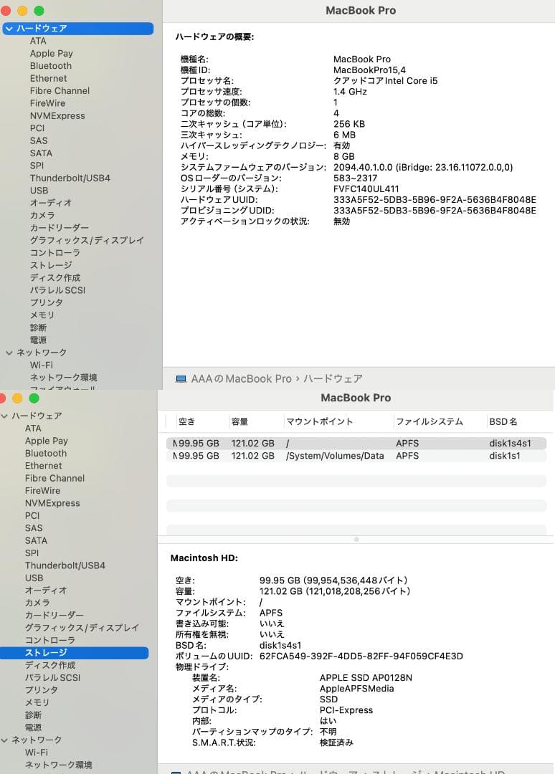Open ディスク作成 in the storage window sidebar
The height and width of the screenshot is (774, 555).
pos(50,665)
